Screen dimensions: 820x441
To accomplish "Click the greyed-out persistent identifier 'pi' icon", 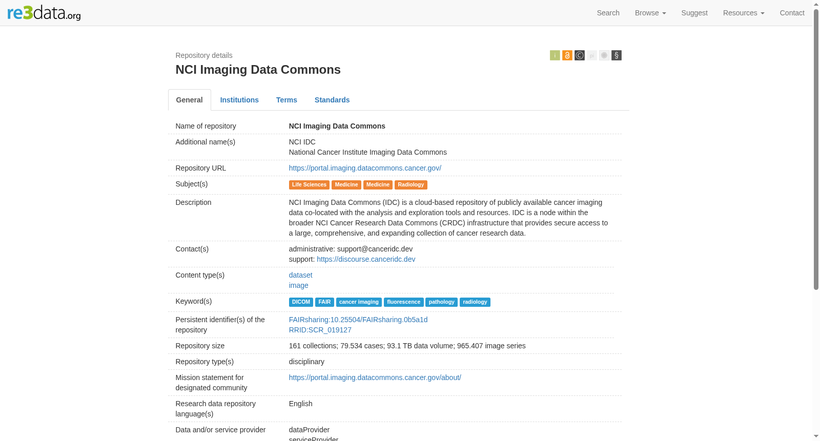I will (x=591, y=55).
